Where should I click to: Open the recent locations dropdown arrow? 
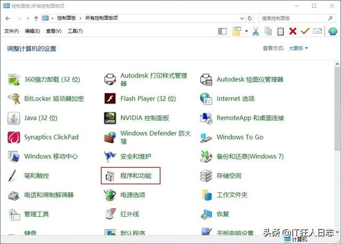tap(28, 18)
